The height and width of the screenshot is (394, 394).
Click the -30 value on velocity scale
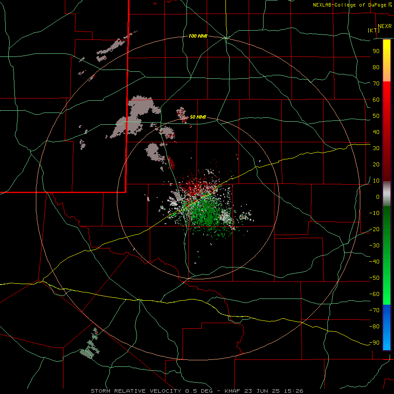coord(374,246)
